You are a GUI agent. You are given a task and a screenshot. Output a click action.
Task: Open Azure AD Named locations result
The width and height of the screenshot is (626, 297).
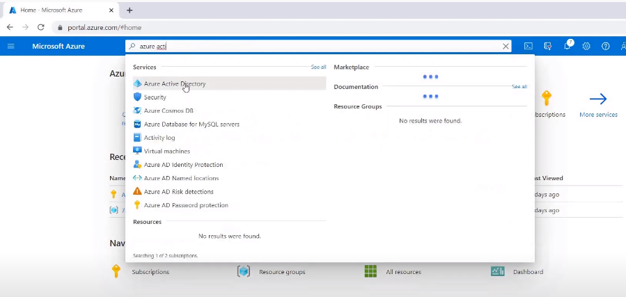[230, 178]
